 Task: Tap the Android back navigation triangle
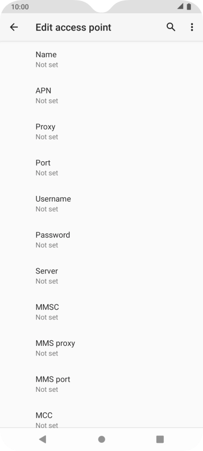click(42, 439)
